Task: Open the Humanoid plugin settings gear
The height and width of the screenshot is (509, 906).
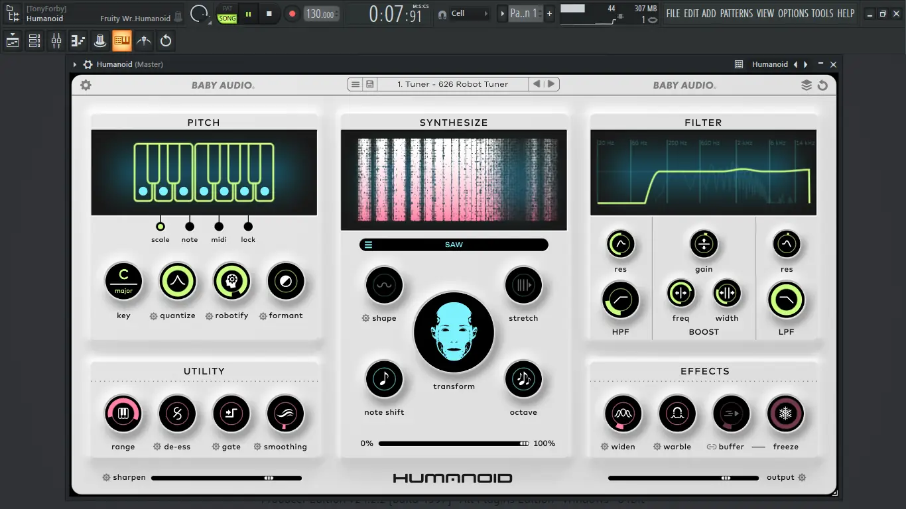Action: click(86, 85)
